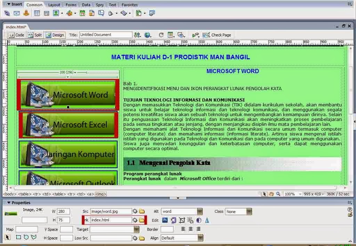Click the Validate Markup icon
356x246 pixels.
point(195,35)
